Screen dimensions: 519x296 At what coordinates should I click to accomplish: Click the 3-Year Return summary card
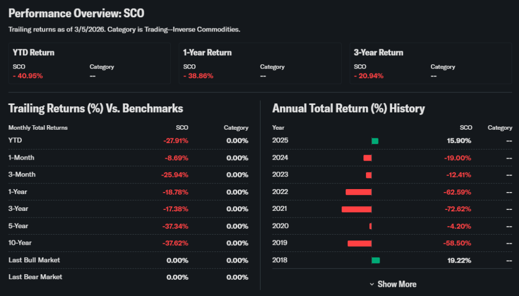(x=430, y=63)
